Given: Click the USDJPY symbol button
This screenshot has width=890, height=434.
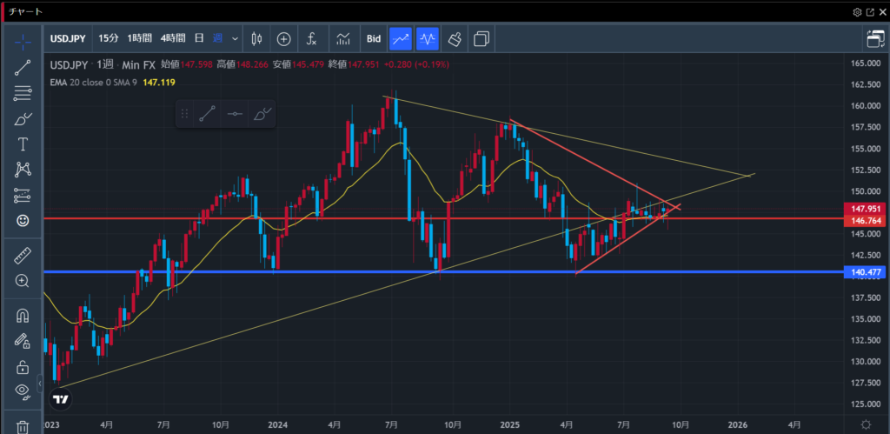Looking at the screenshot, I should click(x=69, y=38).
